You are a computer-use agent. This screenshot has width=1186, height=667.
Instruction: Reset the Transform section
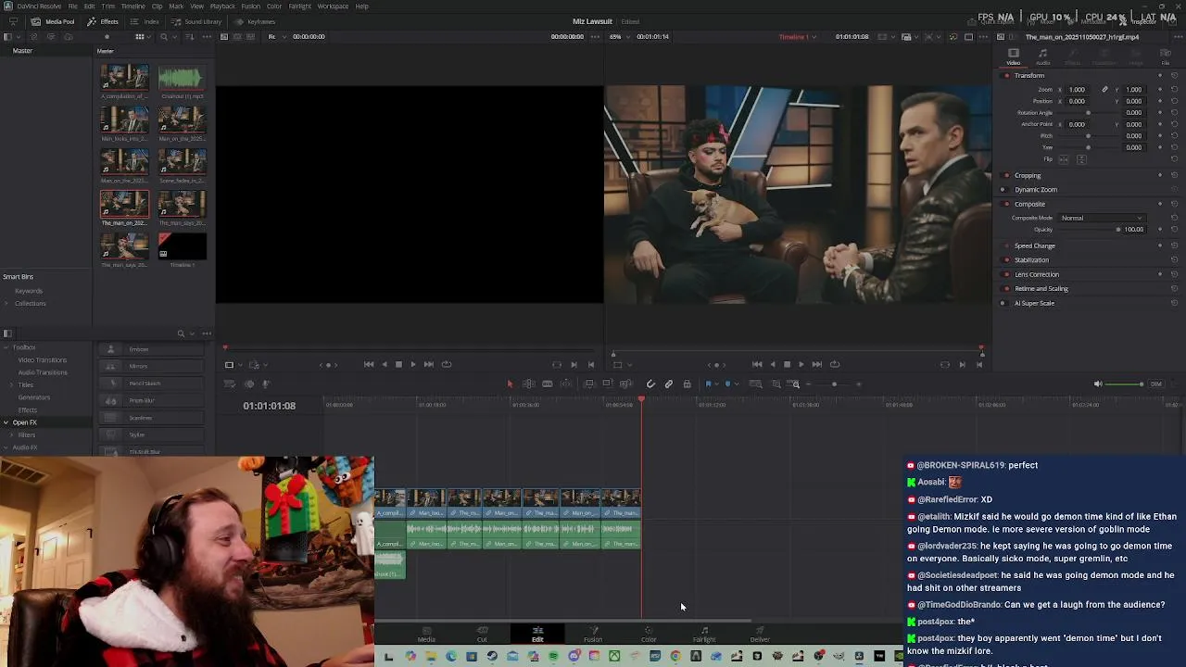(1174, 75)
